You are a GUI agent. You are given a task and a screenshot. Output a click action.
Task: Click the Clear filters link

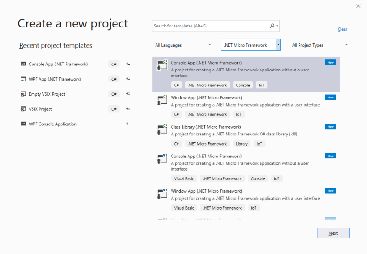342,29
